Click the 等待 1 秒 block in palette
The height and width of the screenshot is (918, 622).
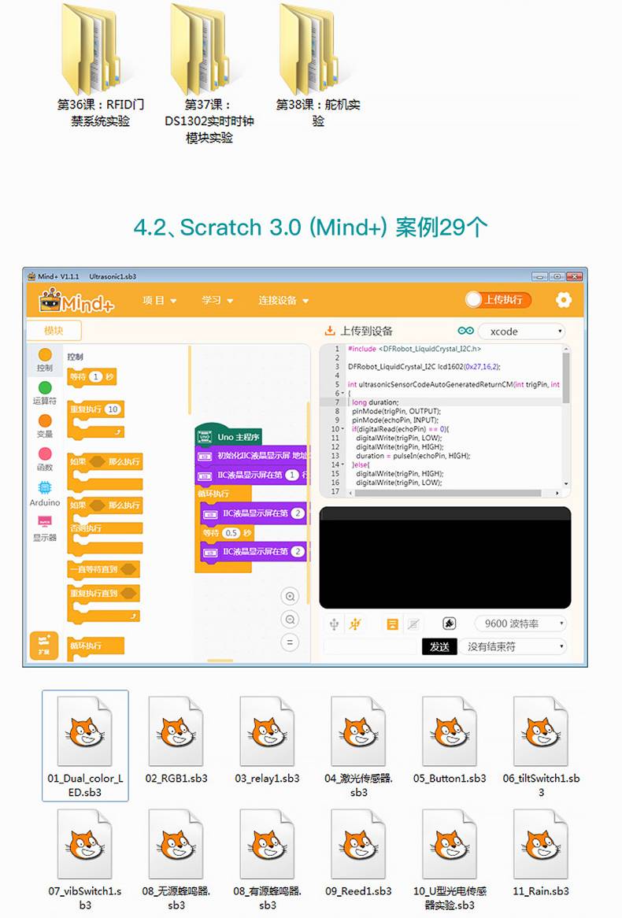click(92, 377)
